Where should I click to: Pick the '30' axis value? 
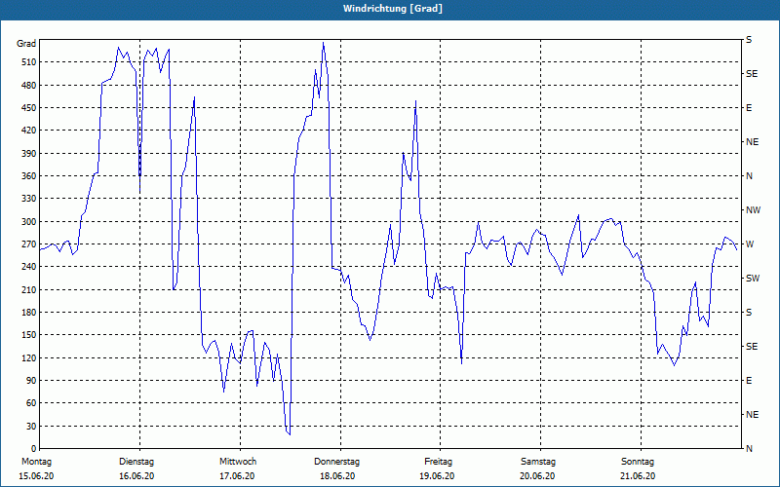(x=31, y=426)
